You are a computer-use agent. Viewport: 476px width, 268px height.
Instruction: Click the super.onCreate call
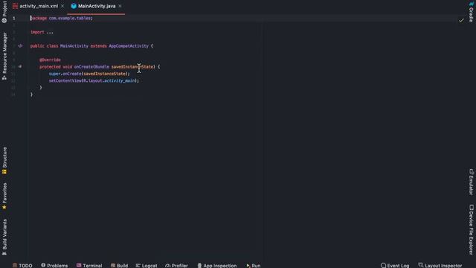89,74
